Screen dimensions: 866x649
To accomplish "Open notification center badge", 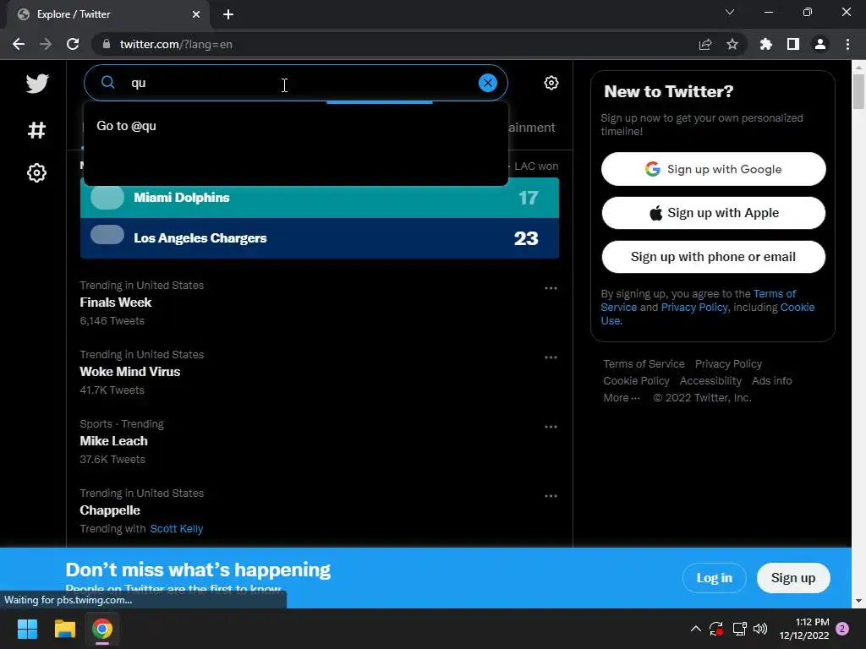I will click(842, 629).
